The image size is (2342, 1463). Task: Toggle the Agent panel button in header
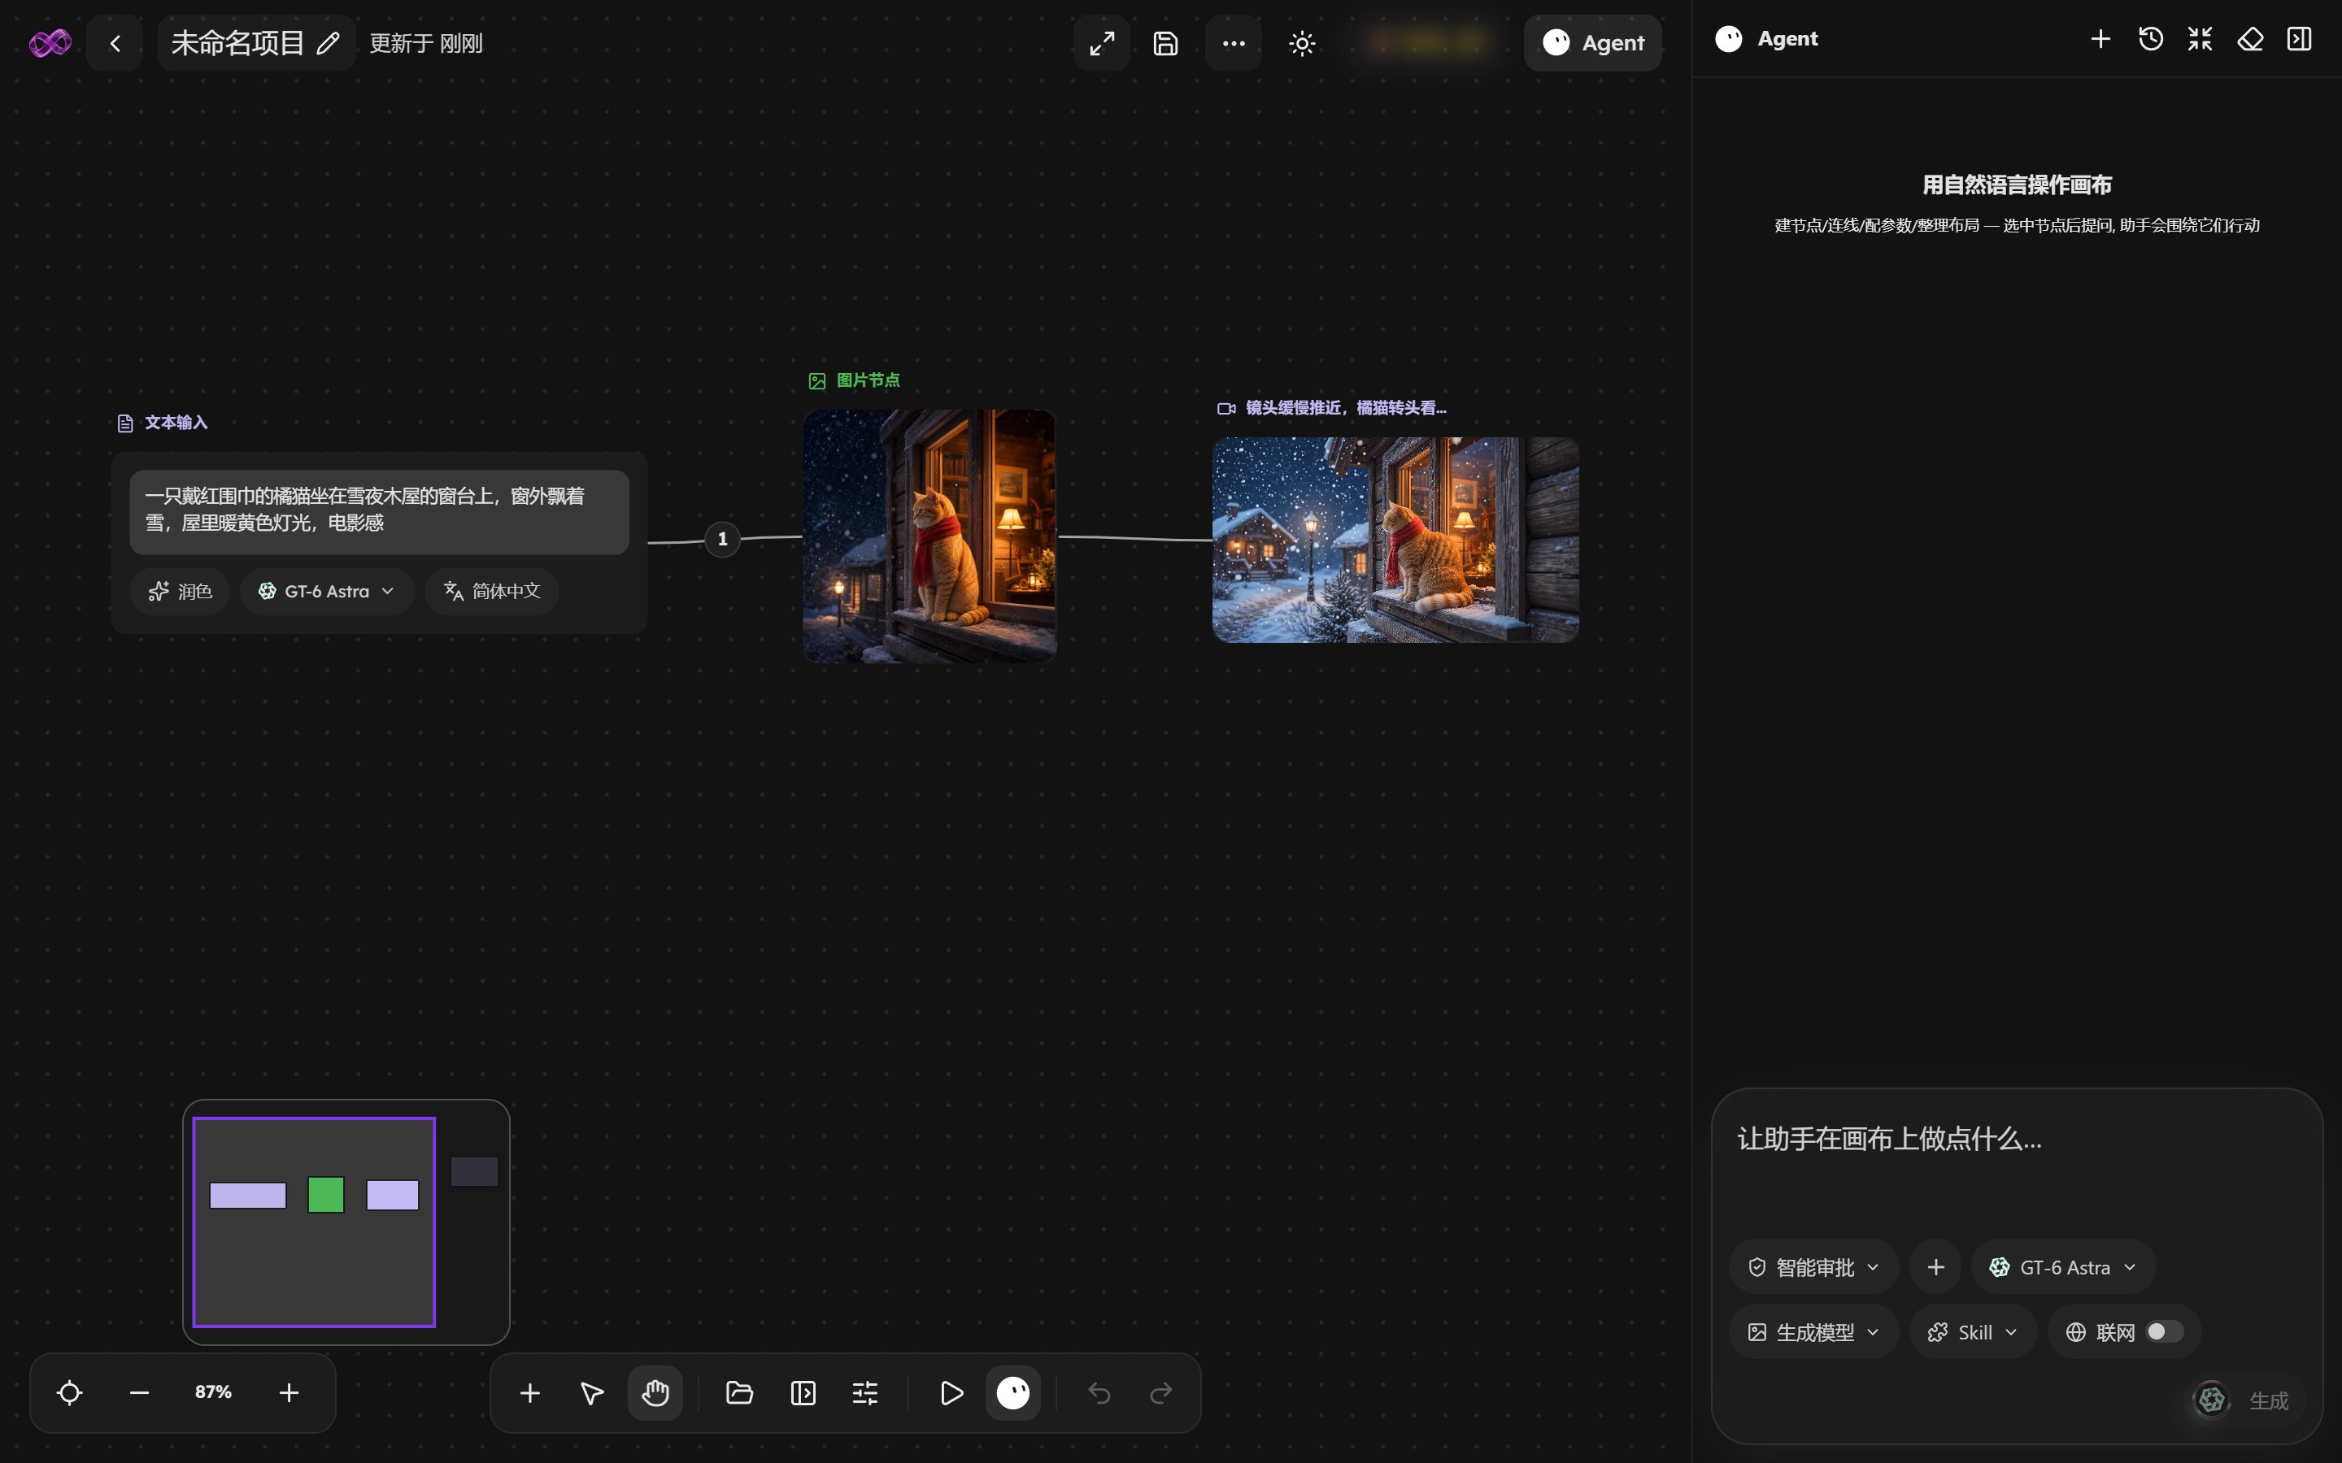pyautogui.click(x=1592, y=42)
